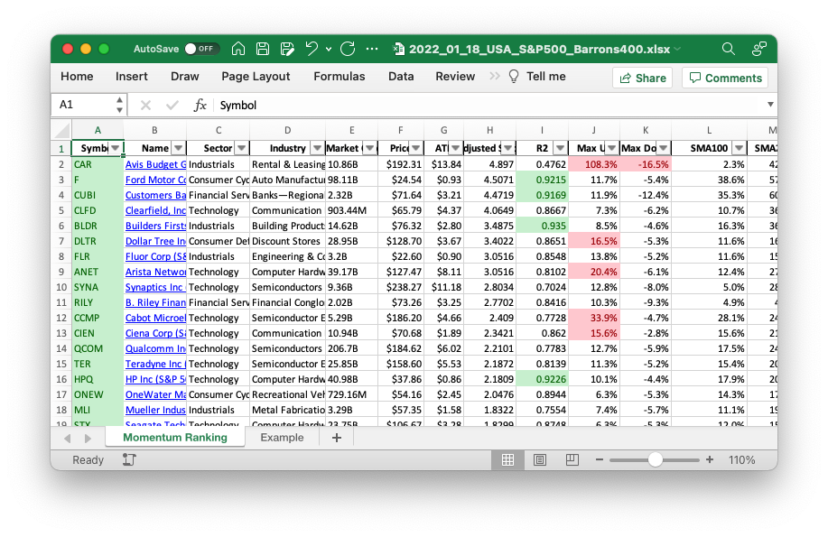Click the fx insert function icon
This screenshot has height=537, width=828.
(x=200, y=105)
